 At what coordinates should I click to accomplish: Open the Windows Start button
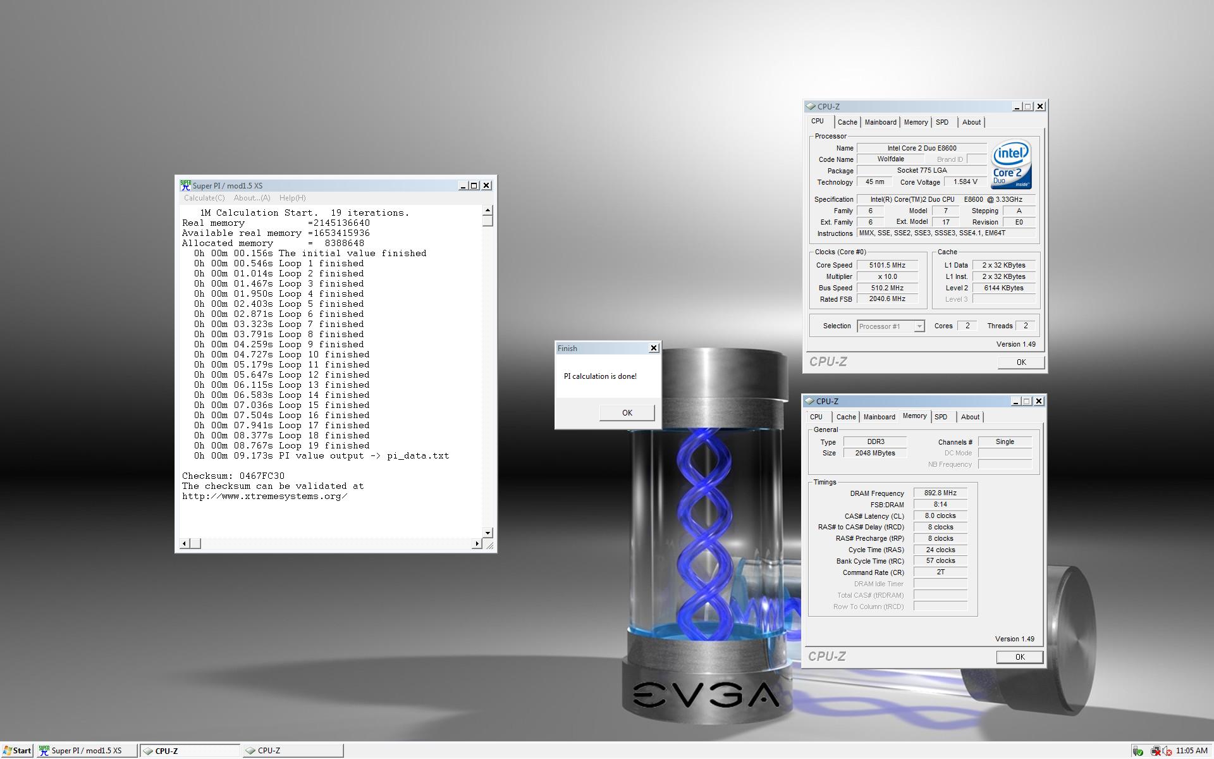[x=16, y=751]
